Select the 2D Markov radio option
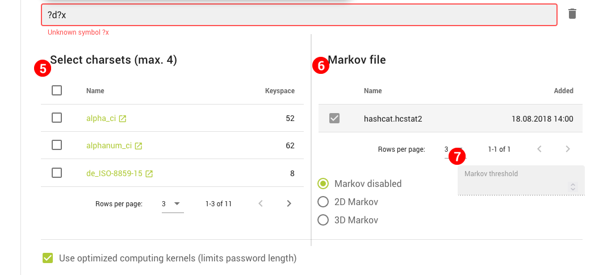The image size is (603, 275). point(323,202)
